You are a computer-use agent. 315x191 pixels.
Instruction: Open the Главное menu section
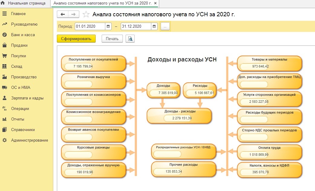click(x=18, y=14)
